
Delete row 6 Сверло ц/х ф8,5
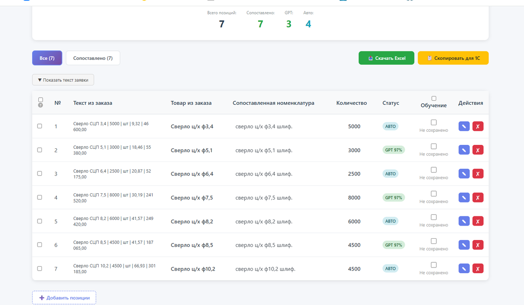click(x=478, y=245)
